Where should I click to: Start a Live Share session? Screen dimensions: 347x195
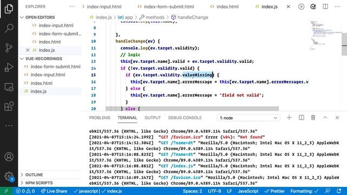point(54,191)
